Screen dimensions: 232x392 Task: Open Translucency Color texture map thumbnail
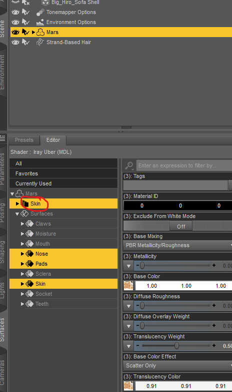[128, 386]
